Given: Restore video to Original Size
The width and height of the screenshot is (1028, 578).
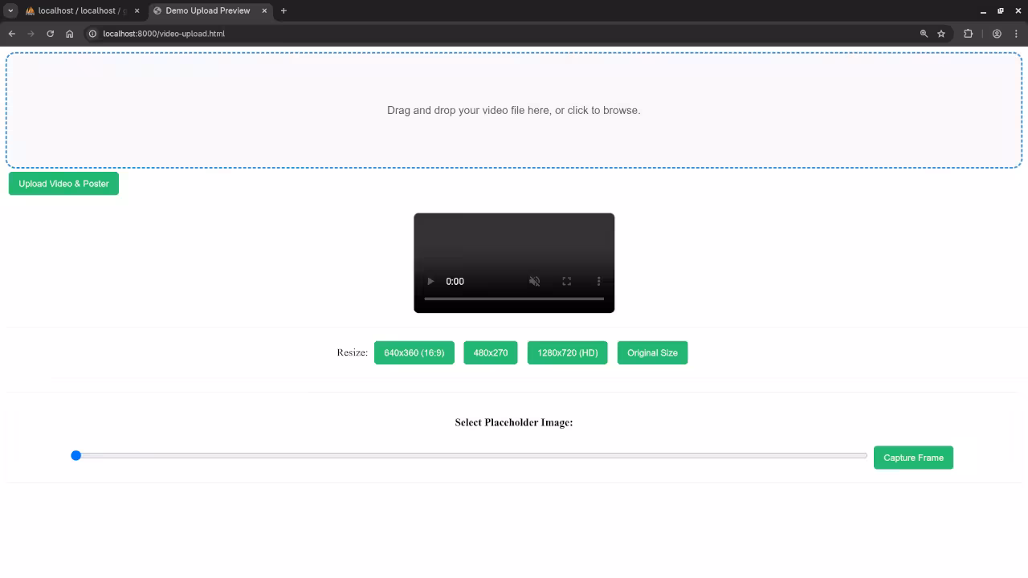Looking at the screenshot, I should coord(652,353).
